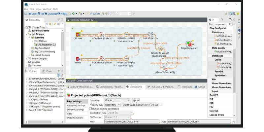Collapse the Standard folder node

click(29, 38)
